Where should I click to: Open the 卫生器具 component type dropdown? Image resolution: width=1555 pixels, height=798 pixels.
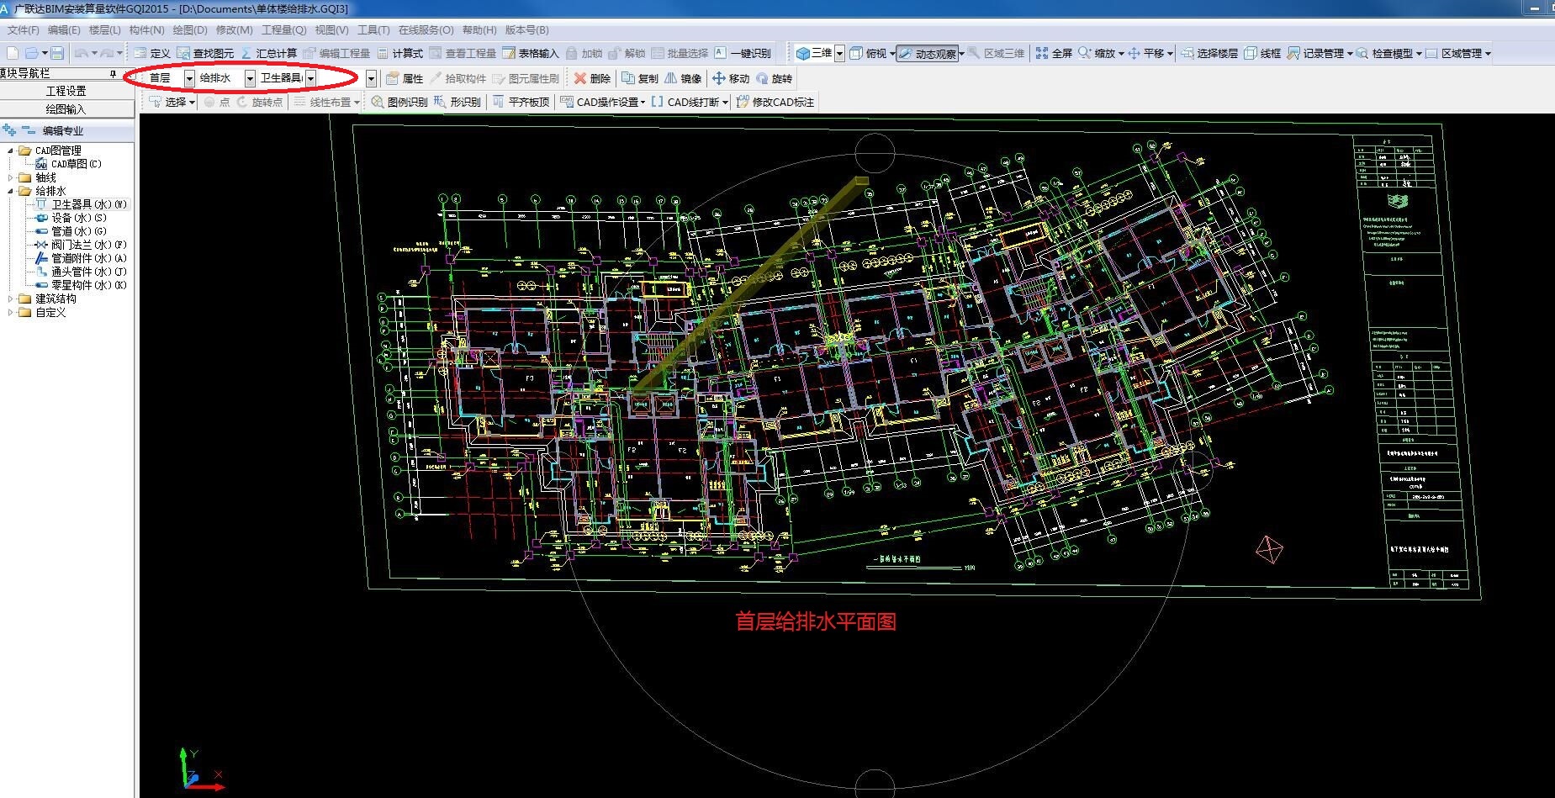[x=310, y=78]
